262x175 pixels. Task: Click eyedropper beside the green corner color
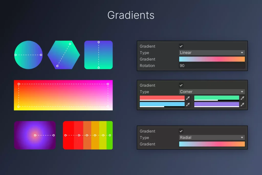pyautogui.click(x=242, y=98)
